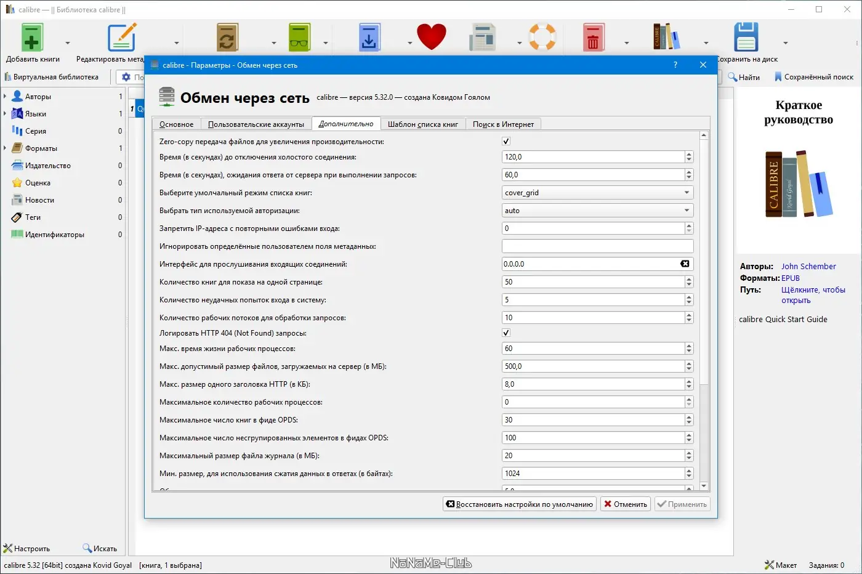Select Оценка star item in tag browser
This screenshot has height=574, width=862.
pyautogui.click(x=38, y=183)
